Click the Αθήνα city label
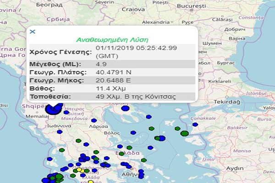The width and height of the screenshot is (275, 183). (130, 174)
